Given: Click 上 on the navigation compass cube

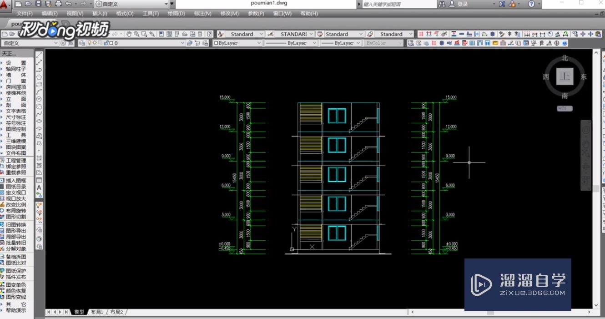Looking at the screenshot, I should coord(565,76).
